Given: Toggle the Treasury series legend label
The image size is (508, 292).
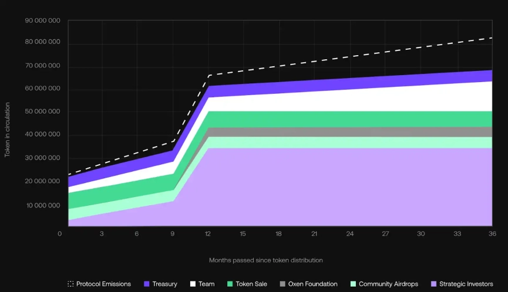Looking at the screenshot, I should tap(164, 284).
